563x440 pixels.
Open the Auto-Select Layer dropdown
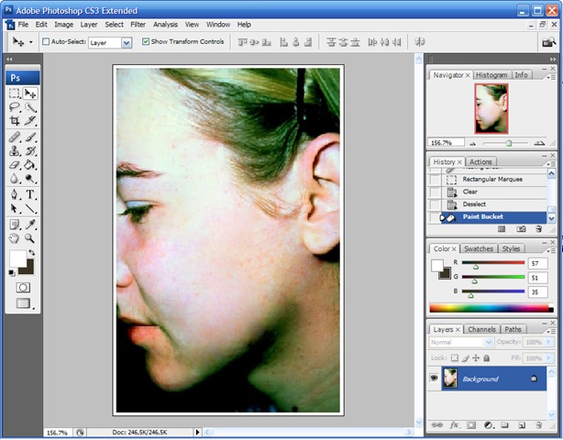click(126, 43)
